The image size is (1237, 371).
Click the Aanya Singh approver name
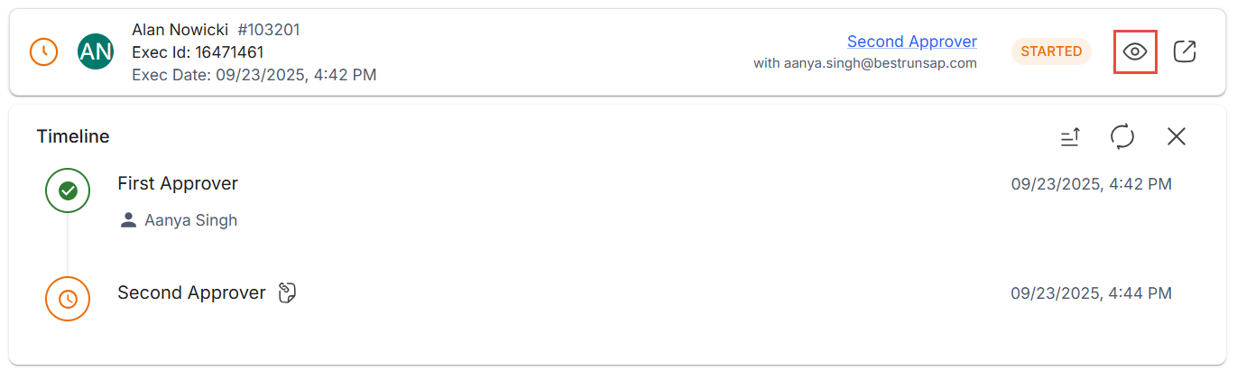point(190,220)
